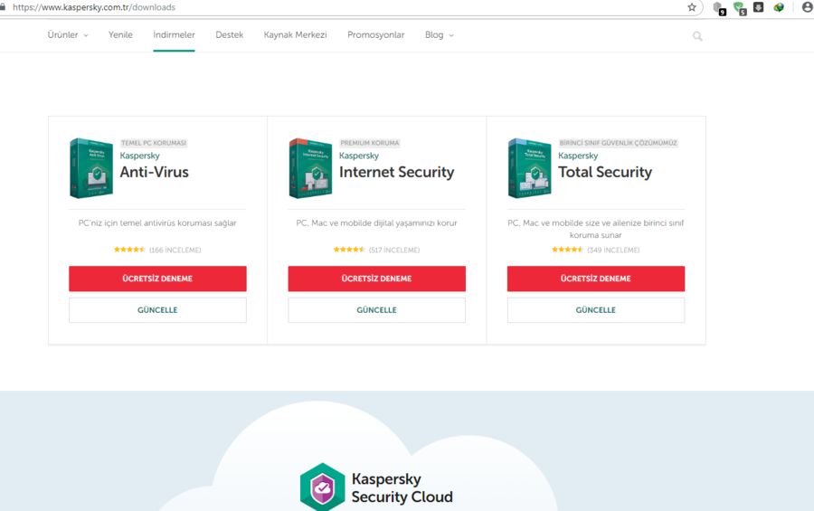814x511 pixels.
Task: Click the Anti-Virus product box image
Action: 91,168
